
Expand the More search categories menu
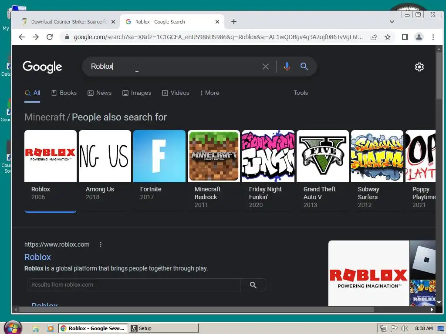(x=210, y=93)
